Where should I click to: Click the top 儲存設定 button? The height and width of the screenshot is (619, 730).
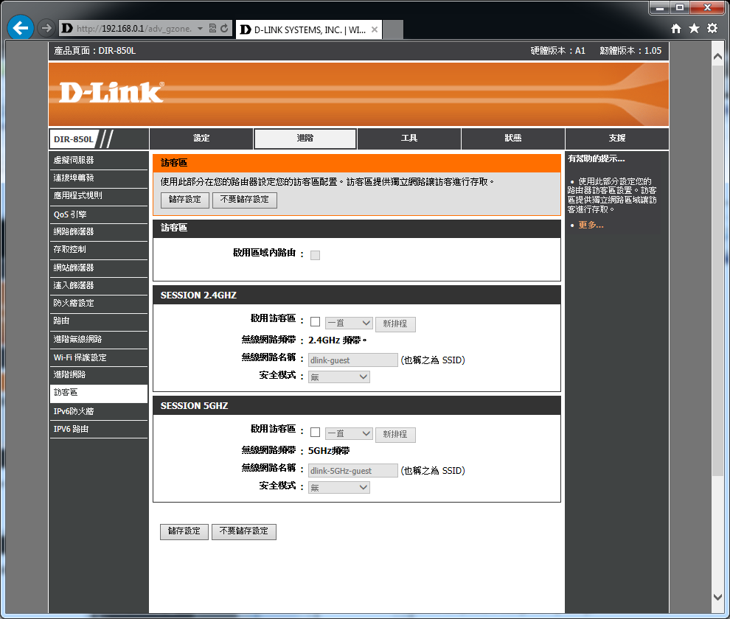click(184, 200)
